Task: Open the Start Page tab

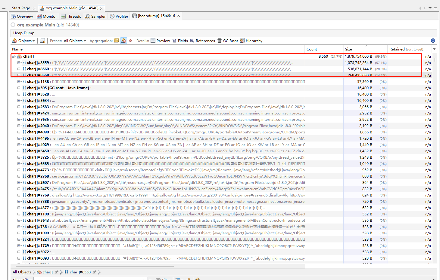Action: (x=21, y=8)
